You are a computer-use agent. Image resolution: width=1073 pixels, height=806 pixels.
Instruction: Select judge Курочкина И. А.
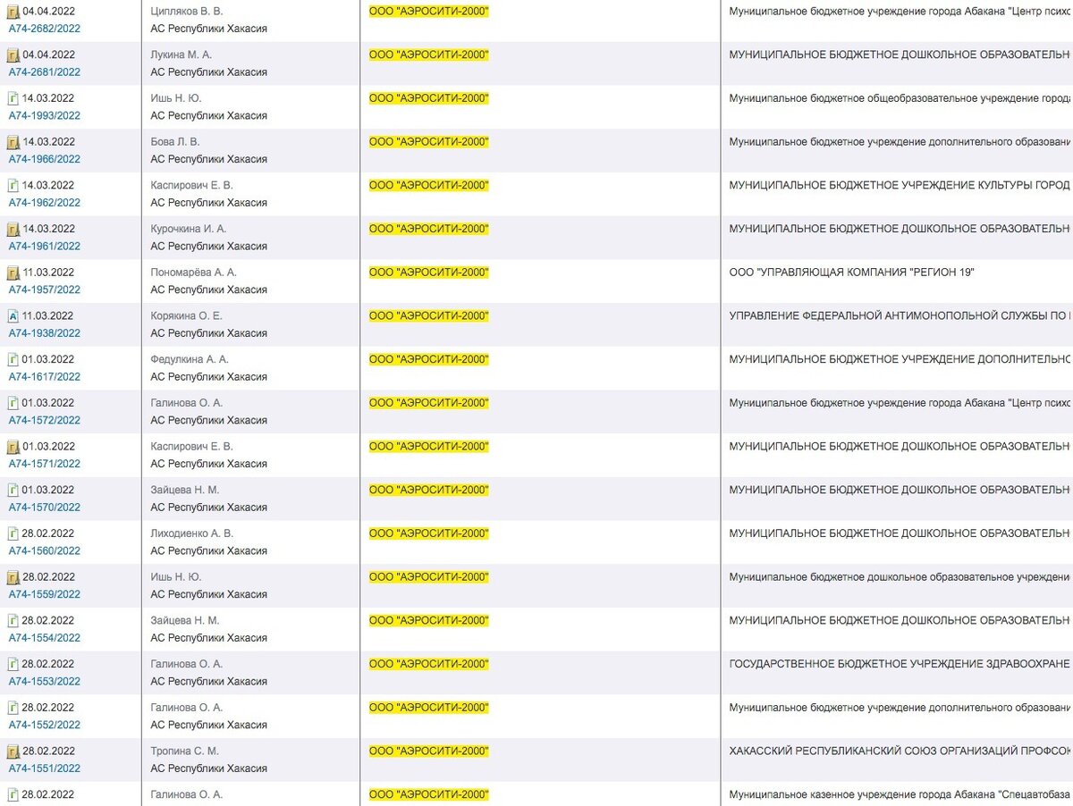coord(189,230)
